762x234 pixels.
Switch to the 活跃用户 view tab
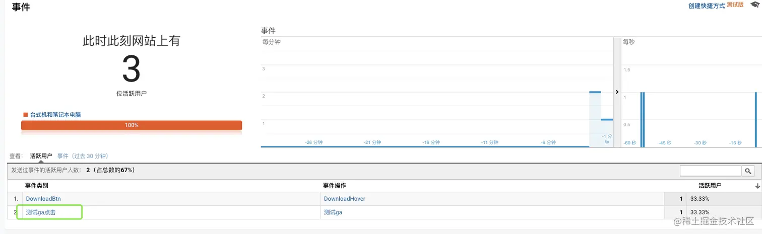pyautogui.click(x=41, y=156)
